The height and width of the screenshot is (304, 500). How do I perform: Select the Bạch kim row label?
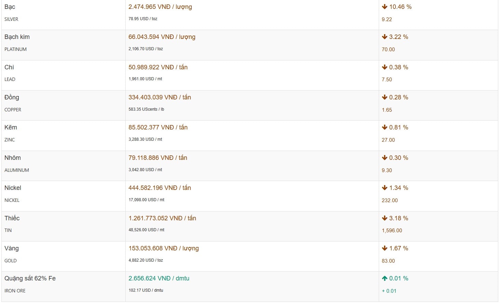17,37
